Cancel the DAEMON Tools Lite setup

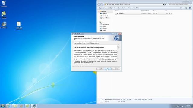(x=116, y=69)
